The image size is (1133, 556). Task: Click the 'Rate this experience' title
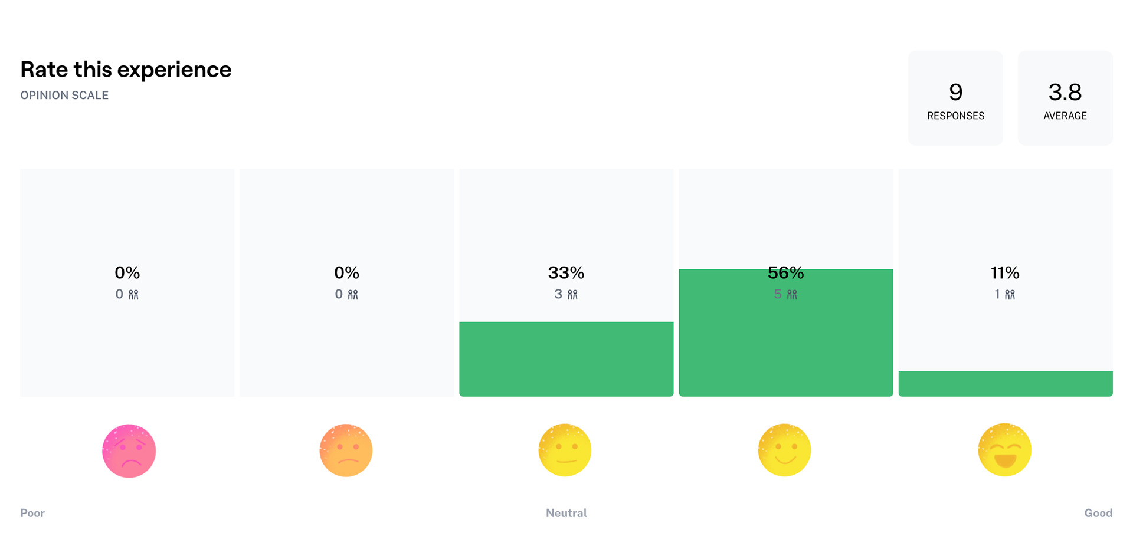(126, 70)
